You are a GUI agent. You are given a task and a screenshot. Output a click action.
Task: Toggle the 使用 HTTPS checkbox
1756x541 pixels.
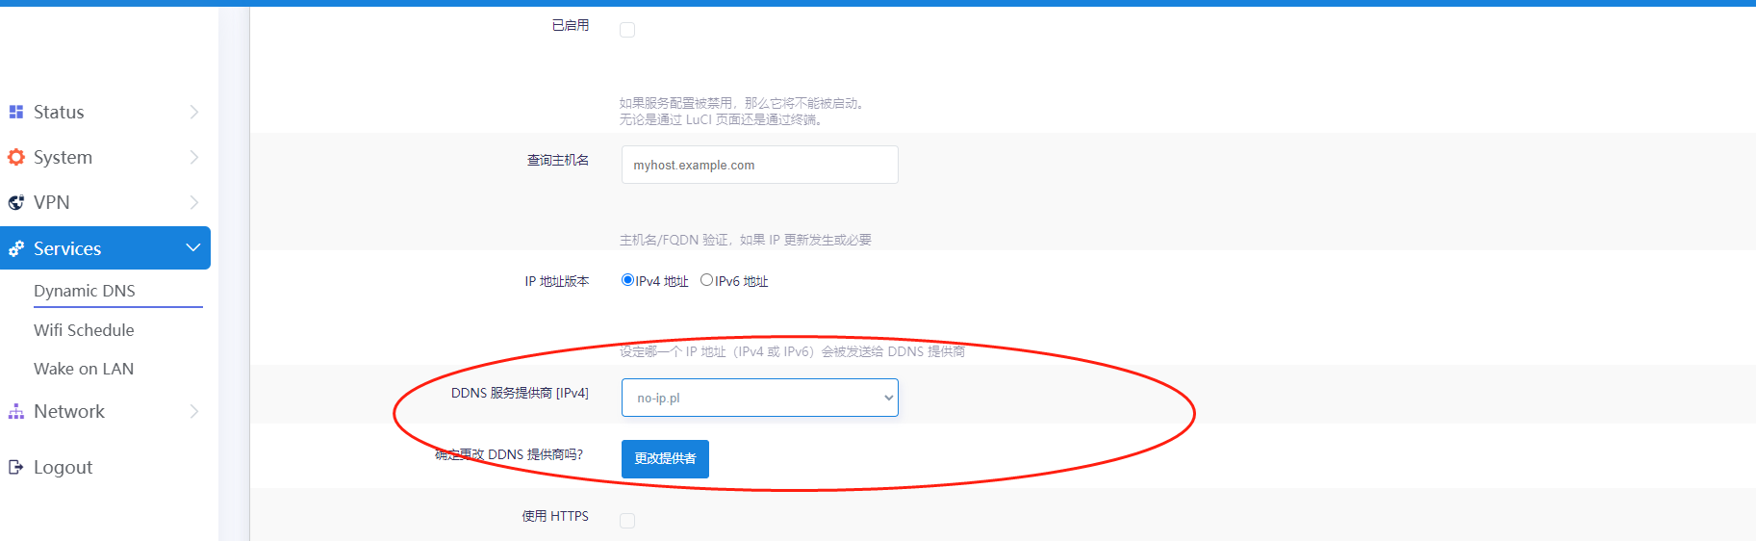click(x=627, y=521)
